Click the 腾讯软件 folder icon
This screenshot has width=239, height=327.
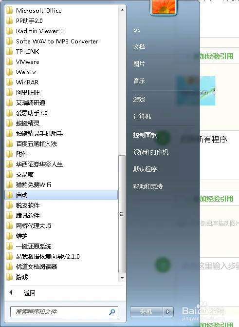coord(9,215)
